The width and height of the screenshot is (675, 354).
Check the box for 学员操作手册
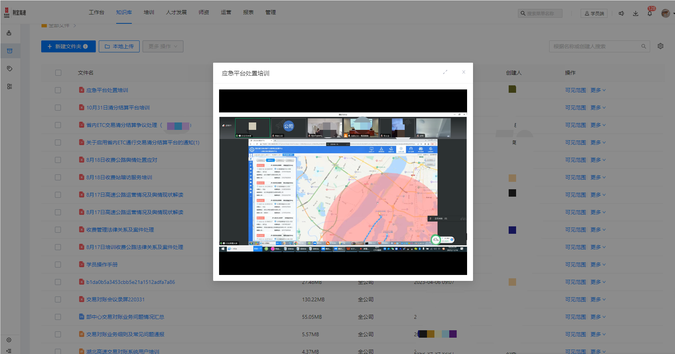58,265
